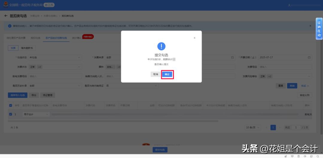
Task: Click the 清单导入勾选 button
Action: [x=18, y=95]
